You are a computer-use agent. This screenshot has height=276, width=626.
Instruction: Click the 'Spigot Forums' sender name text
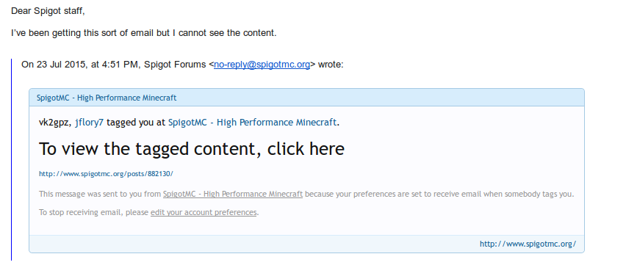pos(175,65)
